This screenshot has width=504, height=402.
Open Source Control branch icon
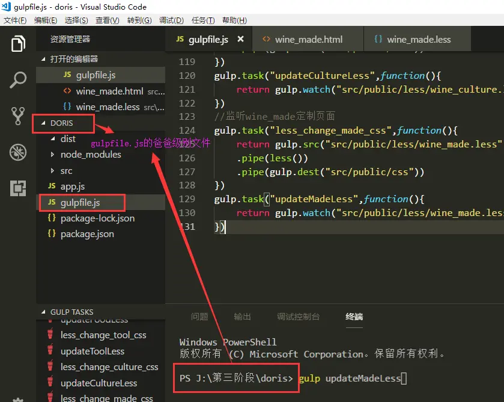click(18, 116)
